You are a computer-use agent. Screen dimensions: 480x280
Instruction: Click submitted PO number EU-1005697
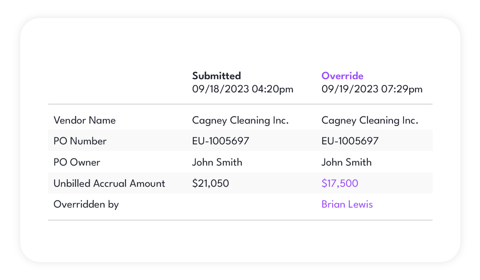point(220,141)
